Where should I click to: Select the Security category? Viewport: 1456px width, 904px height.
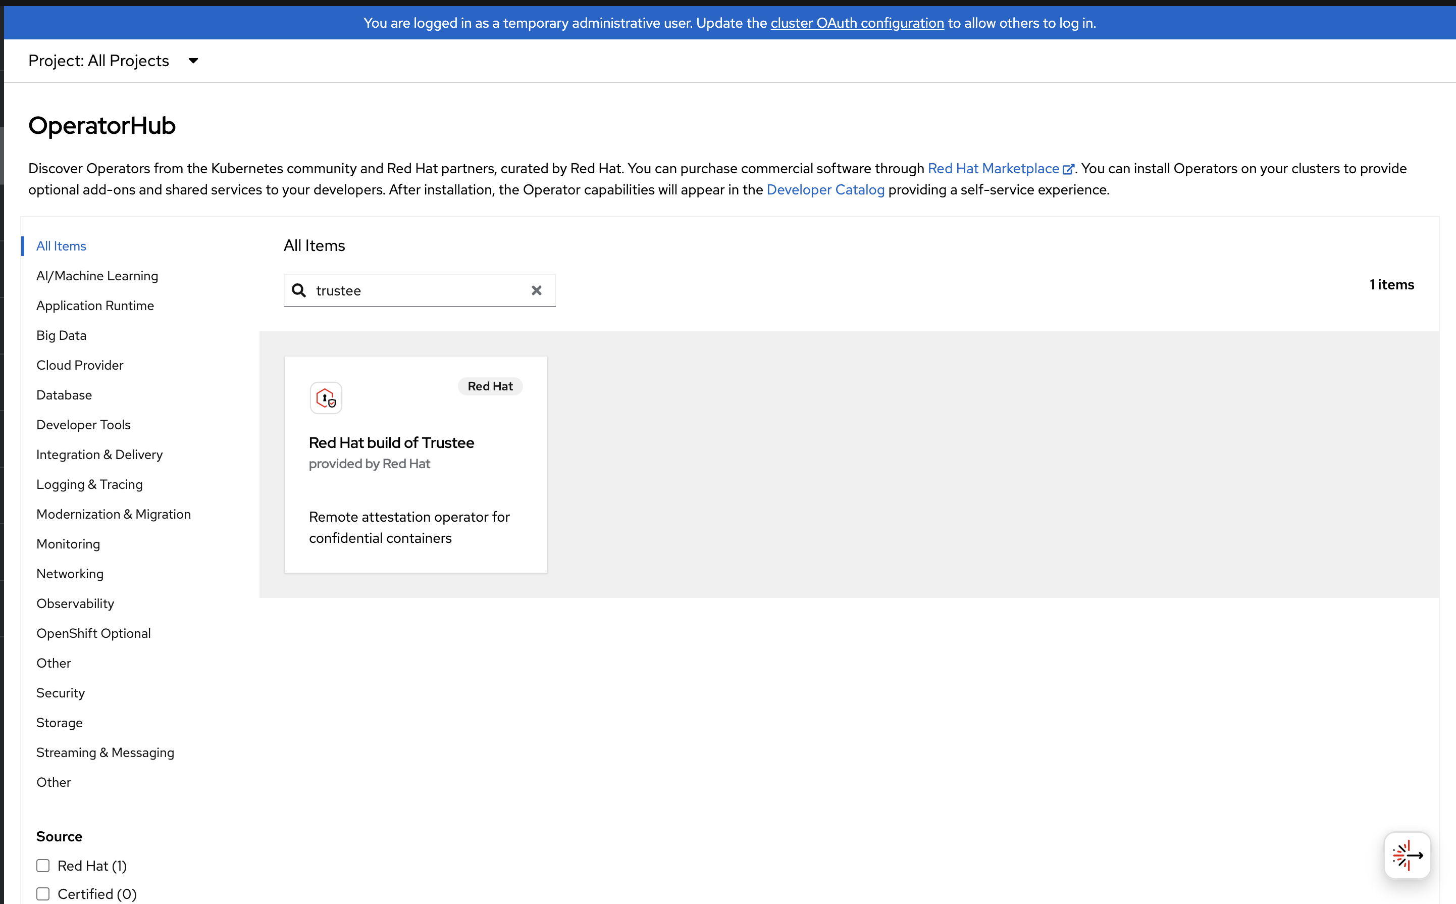61,693
